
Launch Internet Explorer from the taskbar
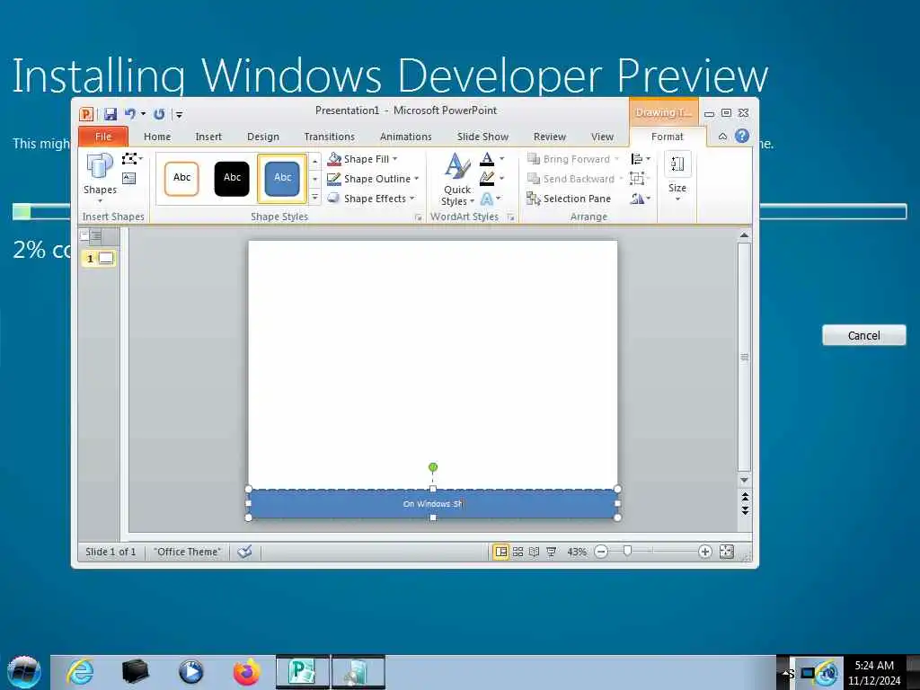tap(80, 672)
